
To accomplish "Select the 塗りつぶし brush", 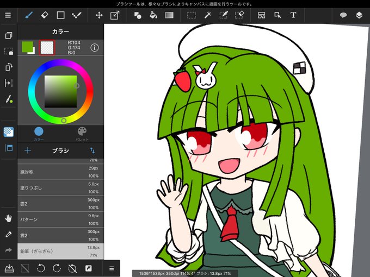I will coord(60,188).
